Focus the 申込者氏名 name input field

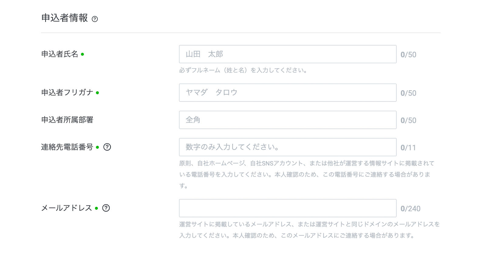(x=287, y=54)
